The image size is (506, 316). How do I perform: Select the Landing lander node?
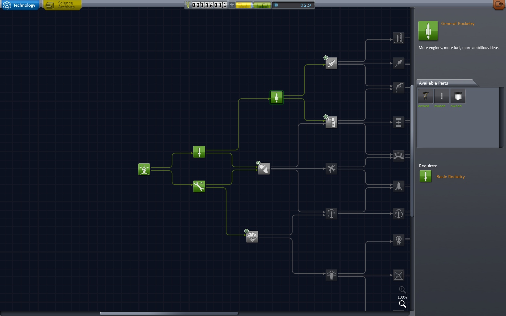tap(398, 186)
